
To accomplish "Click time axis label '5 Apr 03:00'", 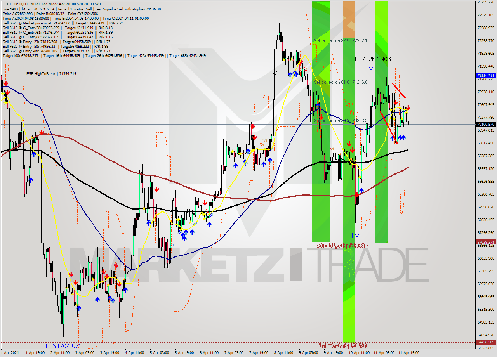I will [159, 353].
